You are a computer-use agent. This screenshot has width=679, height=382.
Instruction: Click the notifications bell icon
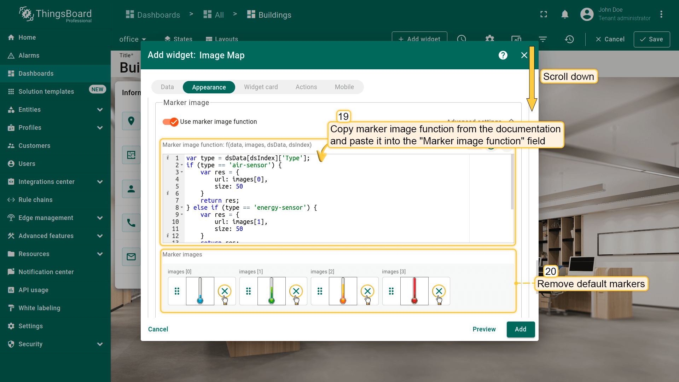coord(565,15)
